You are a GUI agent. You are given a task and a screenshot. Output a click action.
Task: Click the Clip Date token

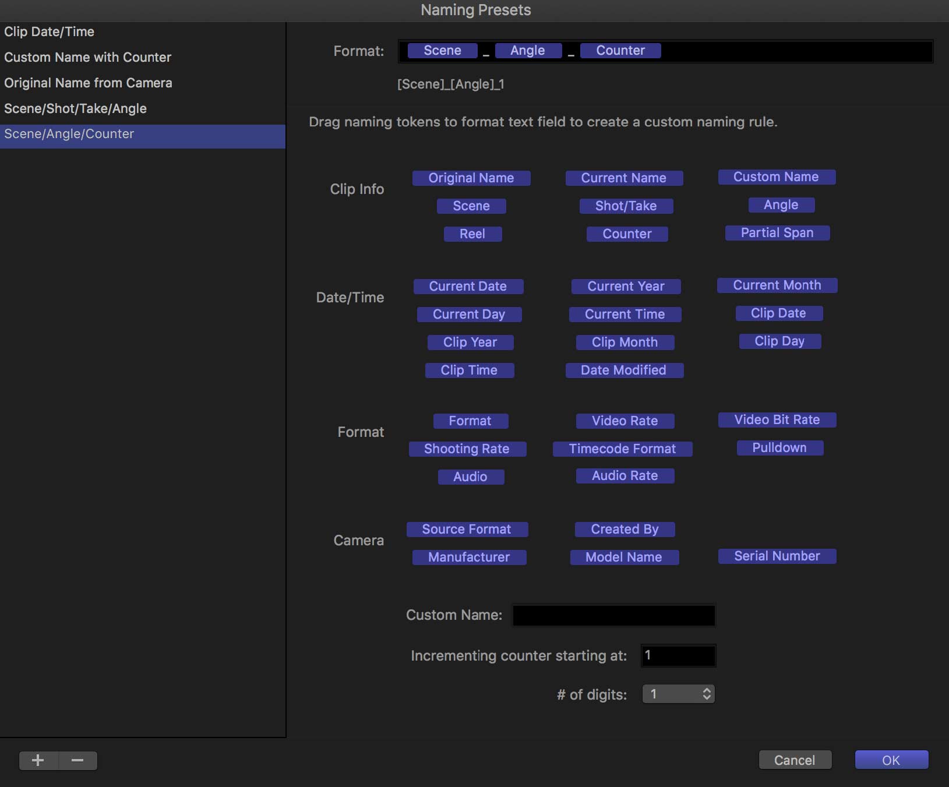click(x=779, y=313)
